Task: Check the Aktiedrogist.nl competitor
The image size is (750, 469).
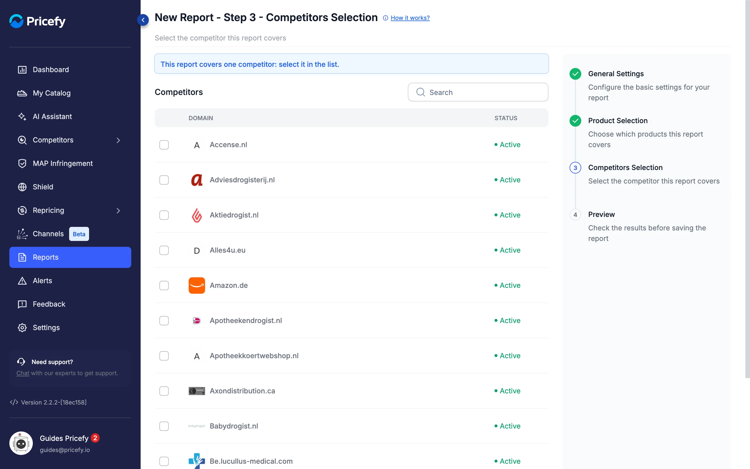Action: point(164,215)
